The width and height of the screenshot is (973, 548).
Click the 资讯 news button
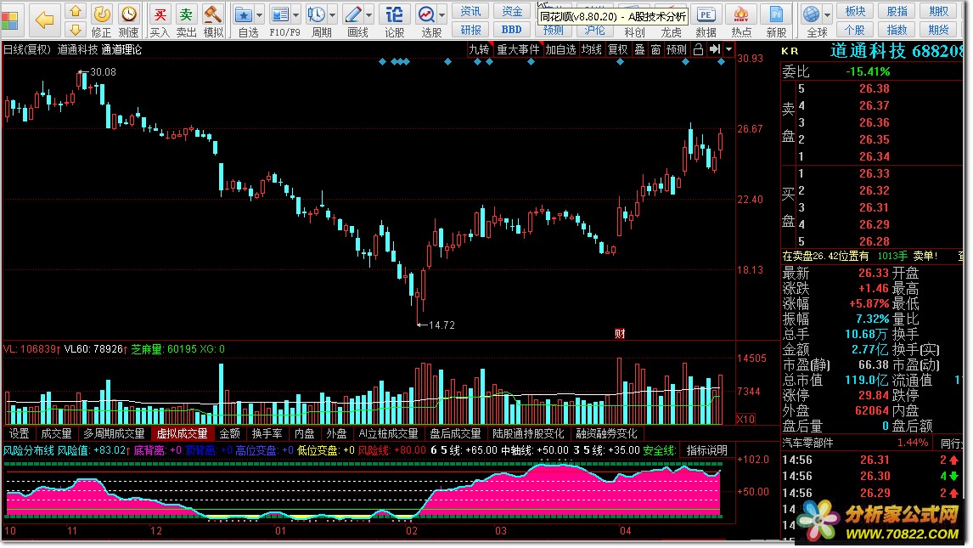click(470, 11)
